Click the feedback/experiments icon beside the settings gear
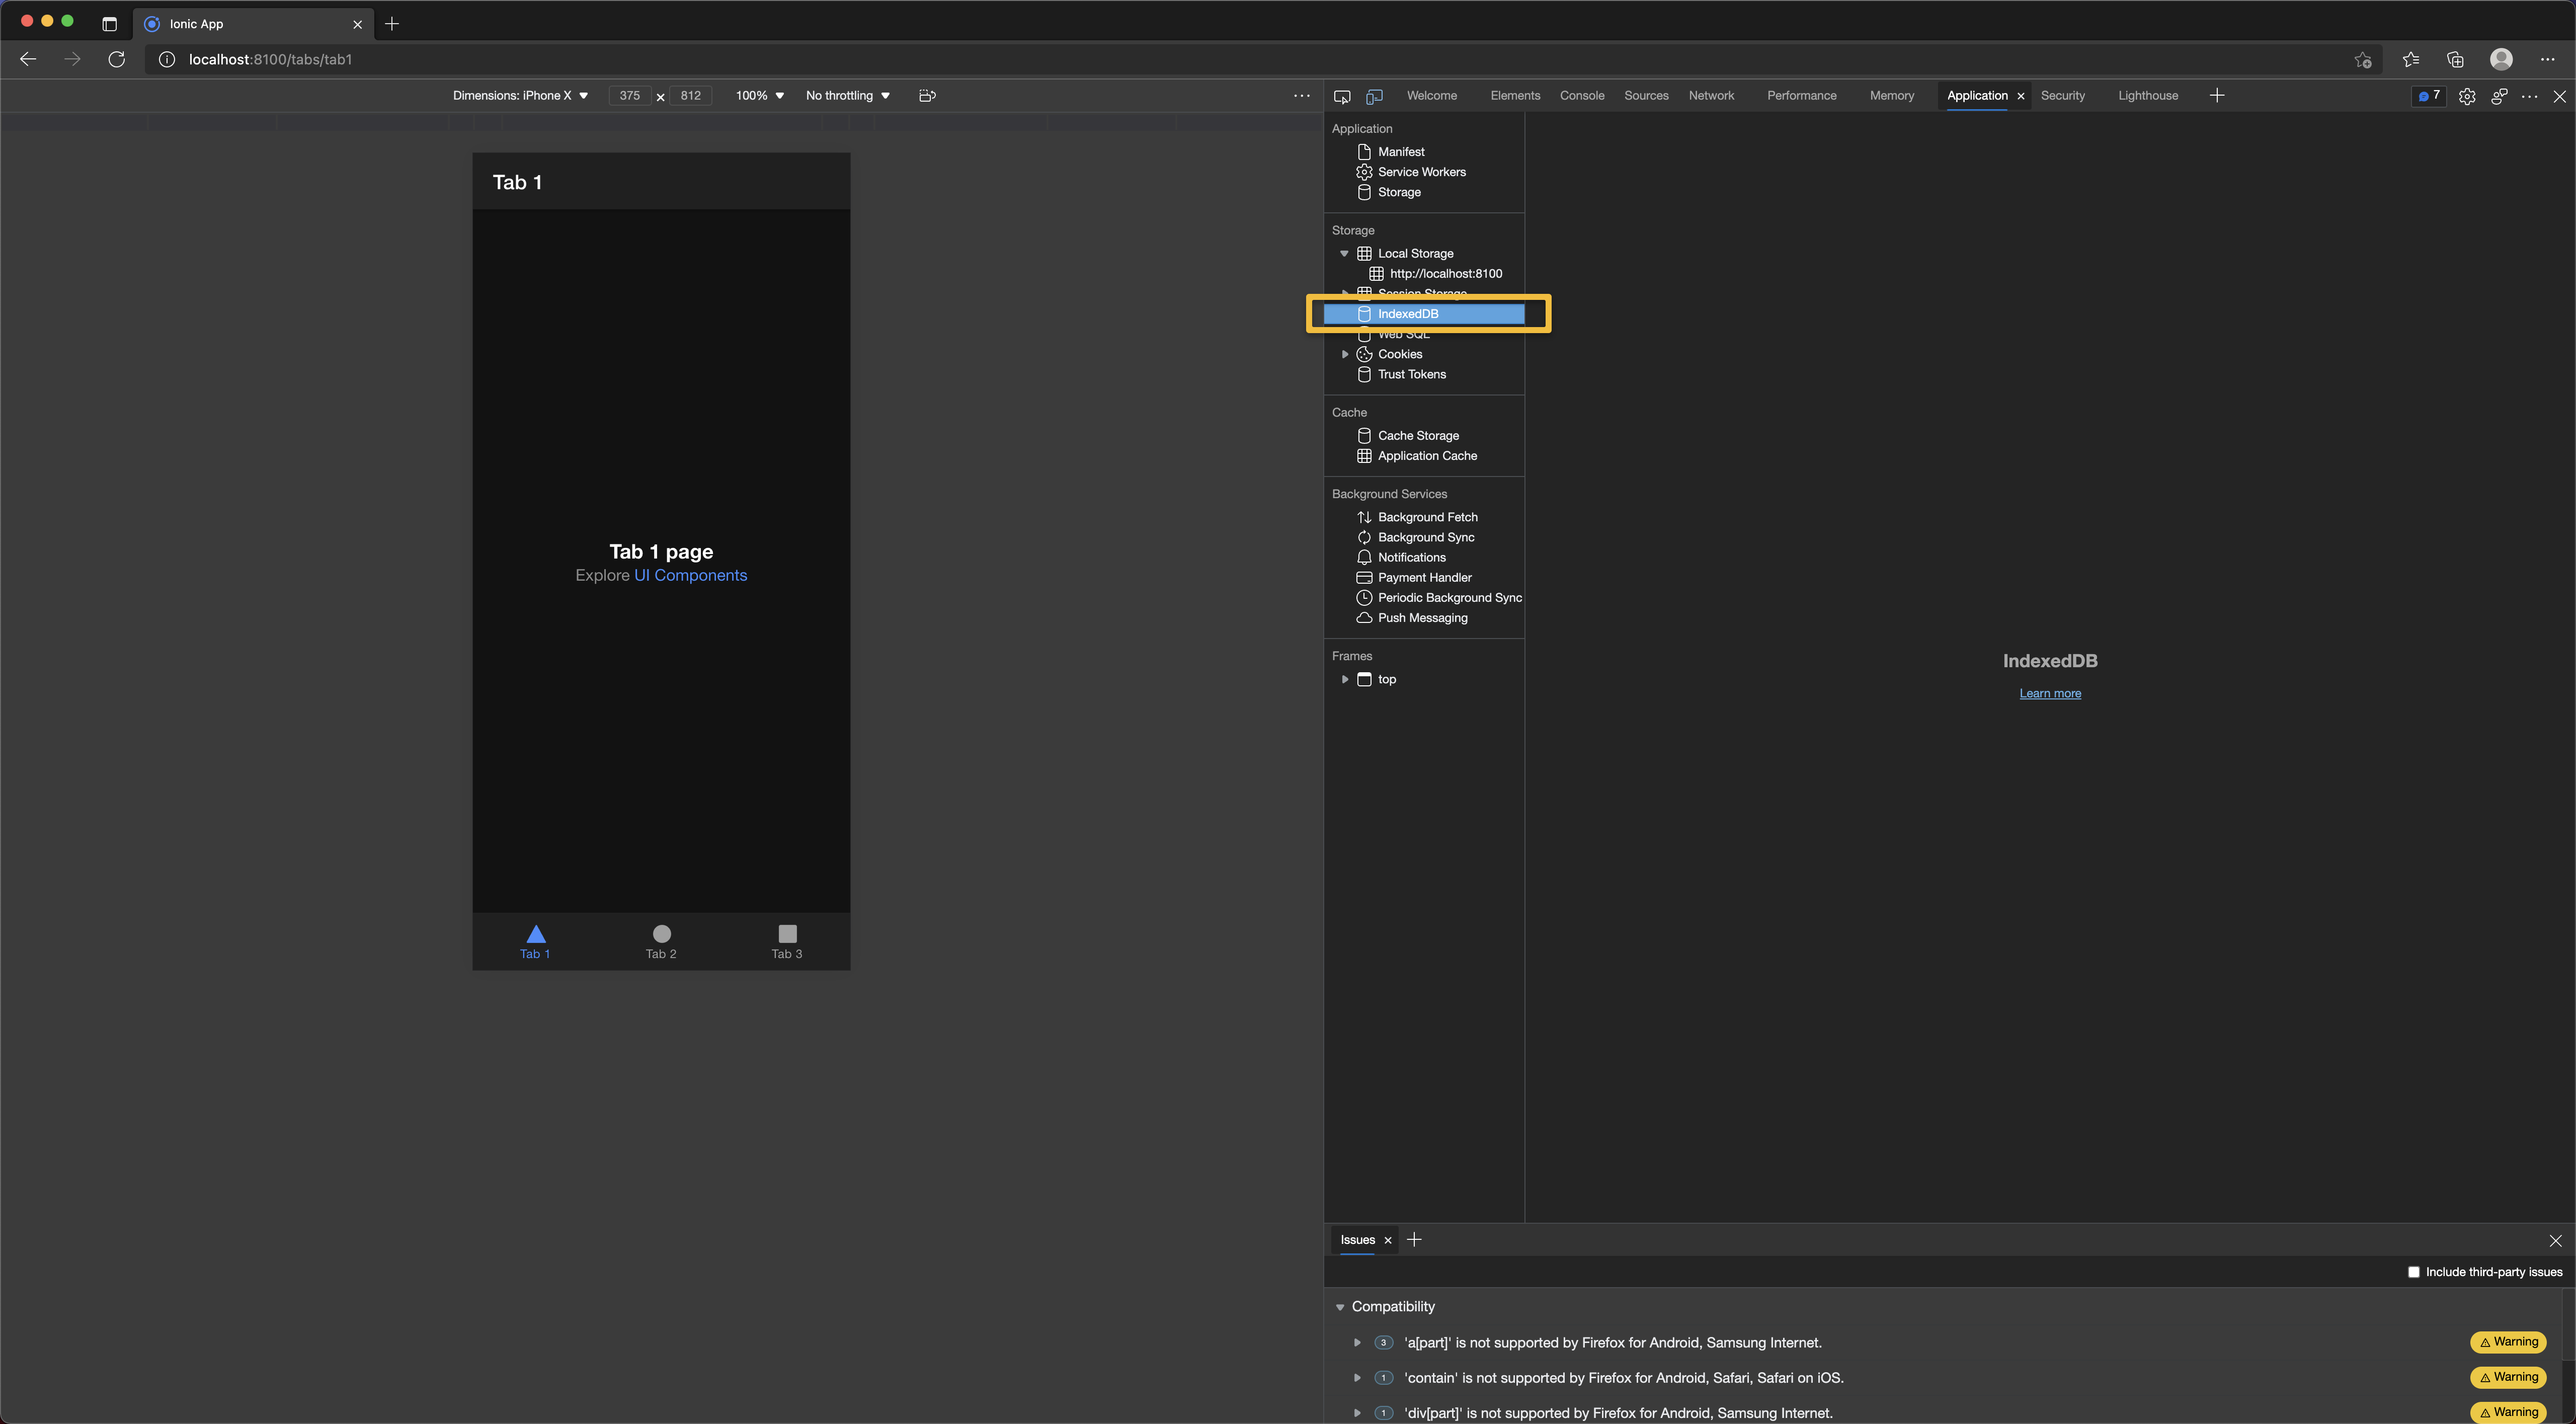This screenshot has height=1424, width=2576. tap(2499, 96)
